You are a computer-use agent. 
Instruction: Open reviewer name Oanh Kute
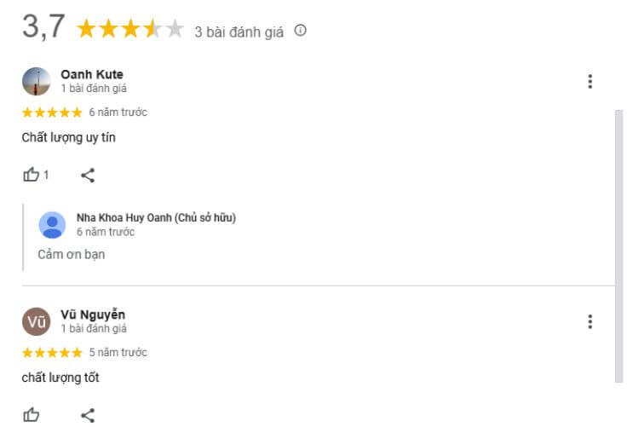coord(92,74)
